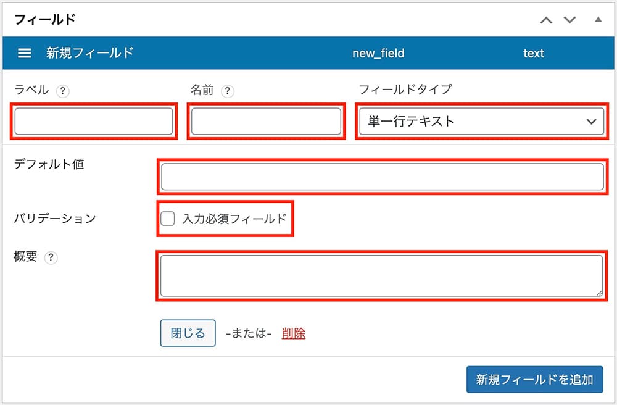Open the フィールドタイプ dropdown showing 単一行テキスト

pos(482,121)
